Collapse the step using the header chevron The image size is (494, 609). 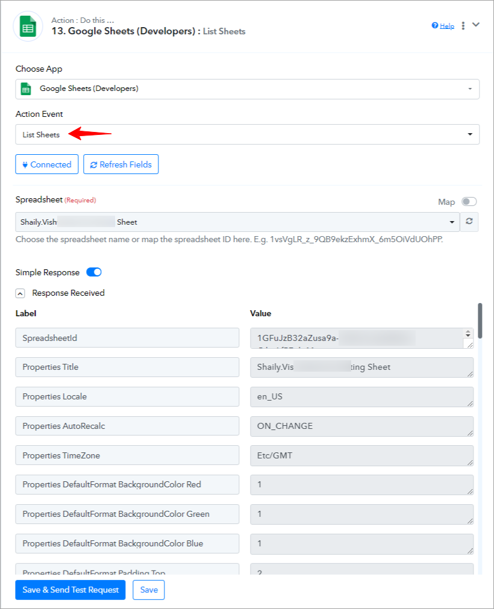coord(476,25)
